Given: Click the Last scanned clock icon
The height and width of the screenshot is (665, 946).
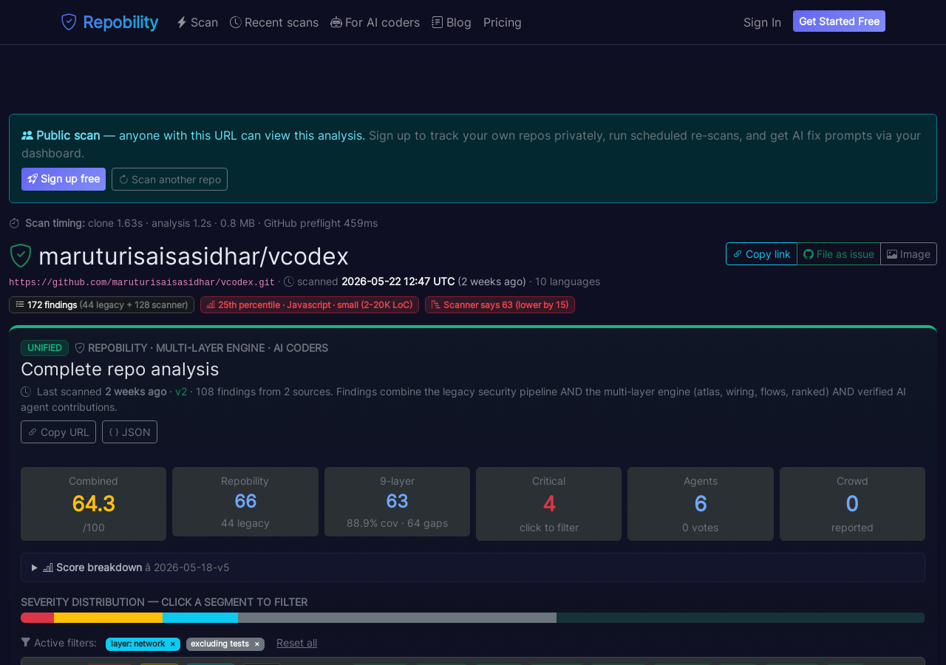Looking at the screenshot, I should 26,392.
